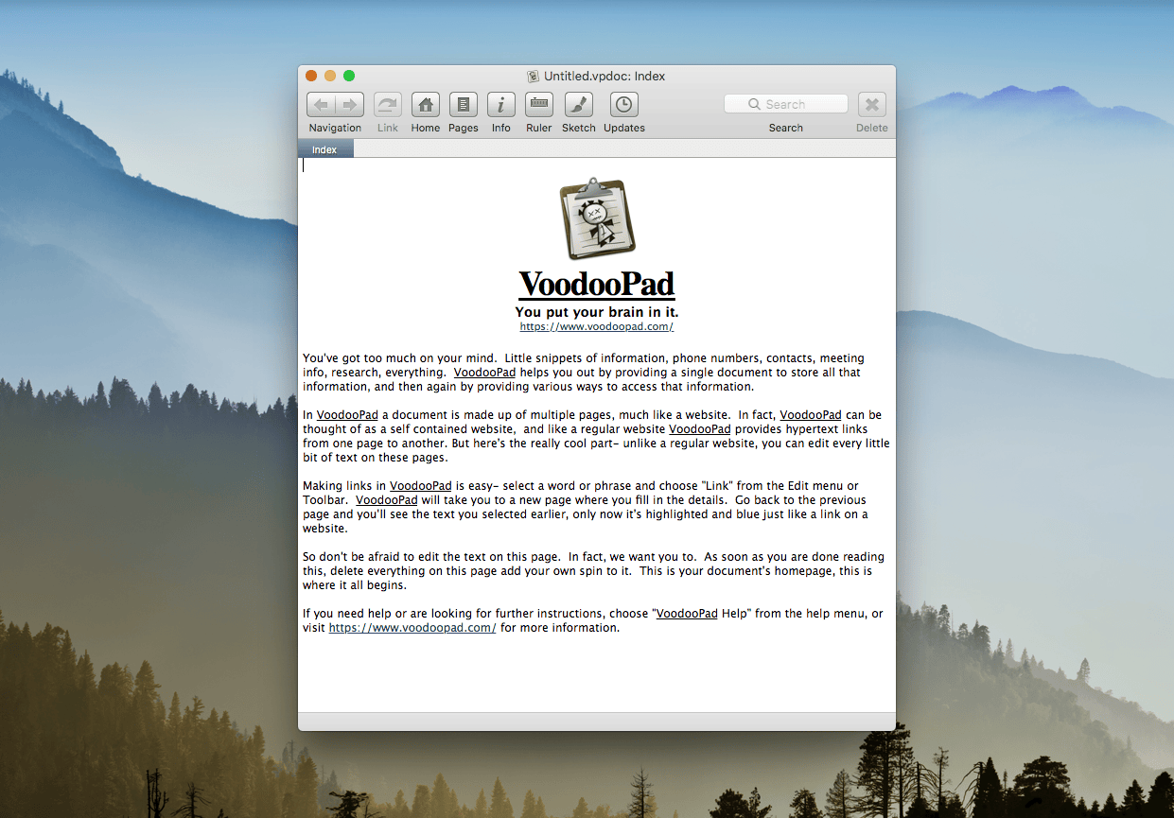Click the VoodooPad Help link text

click(701, 614)
